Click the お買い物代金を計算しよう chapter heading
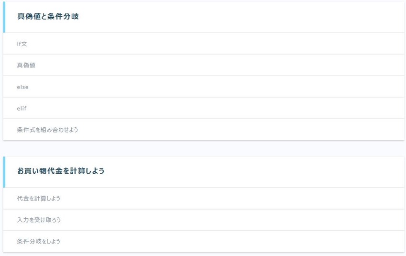 [x=61, y=171]
